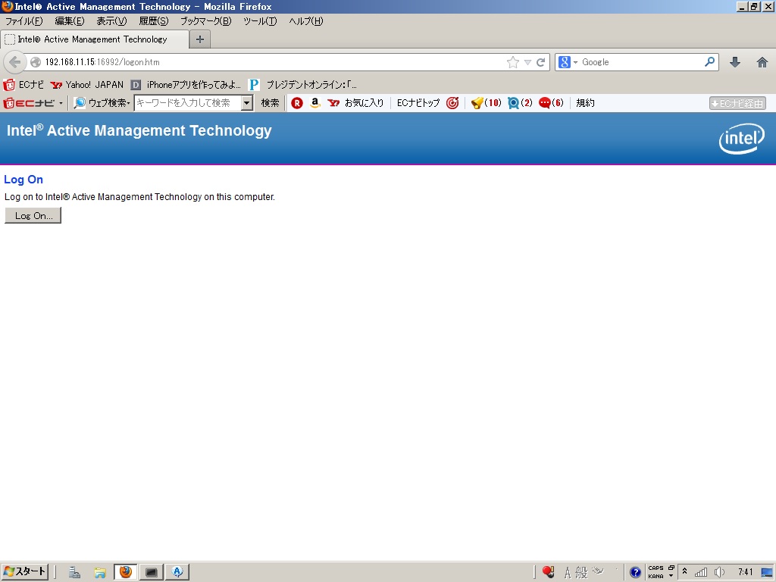
Task: Open the blue badge (2) icon
Action: point(520,103)
